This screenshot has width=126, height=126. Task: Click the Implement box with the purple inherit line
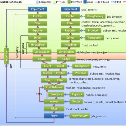(x=38, y=9)
